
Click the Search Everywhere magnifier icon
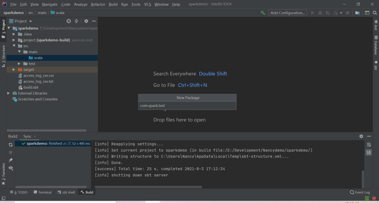click(375, 13)
